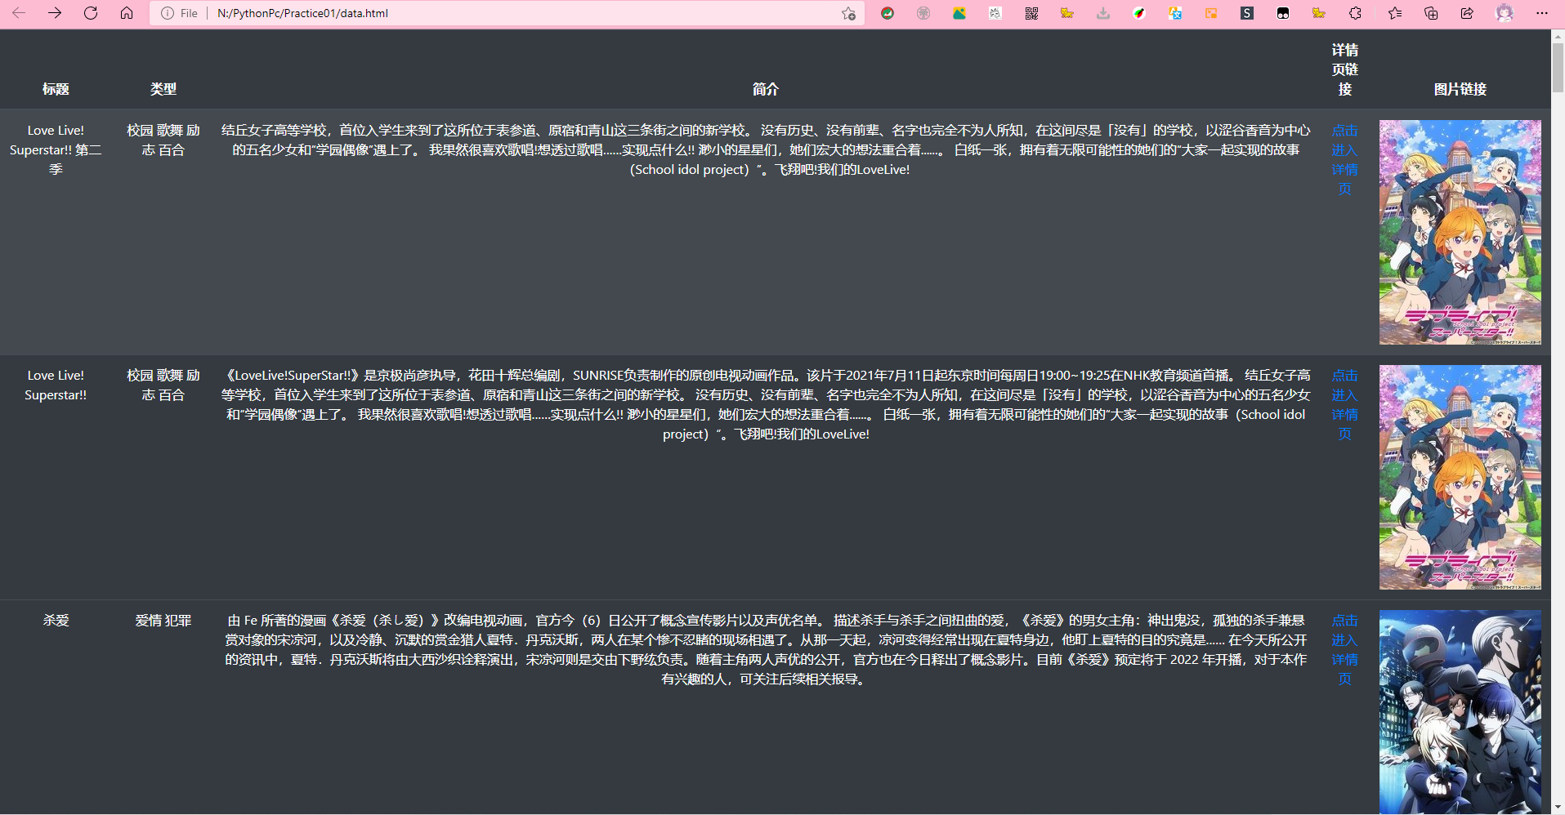Click the 杀爱 poster image
1565x815 pixels.
(1460, 712)
